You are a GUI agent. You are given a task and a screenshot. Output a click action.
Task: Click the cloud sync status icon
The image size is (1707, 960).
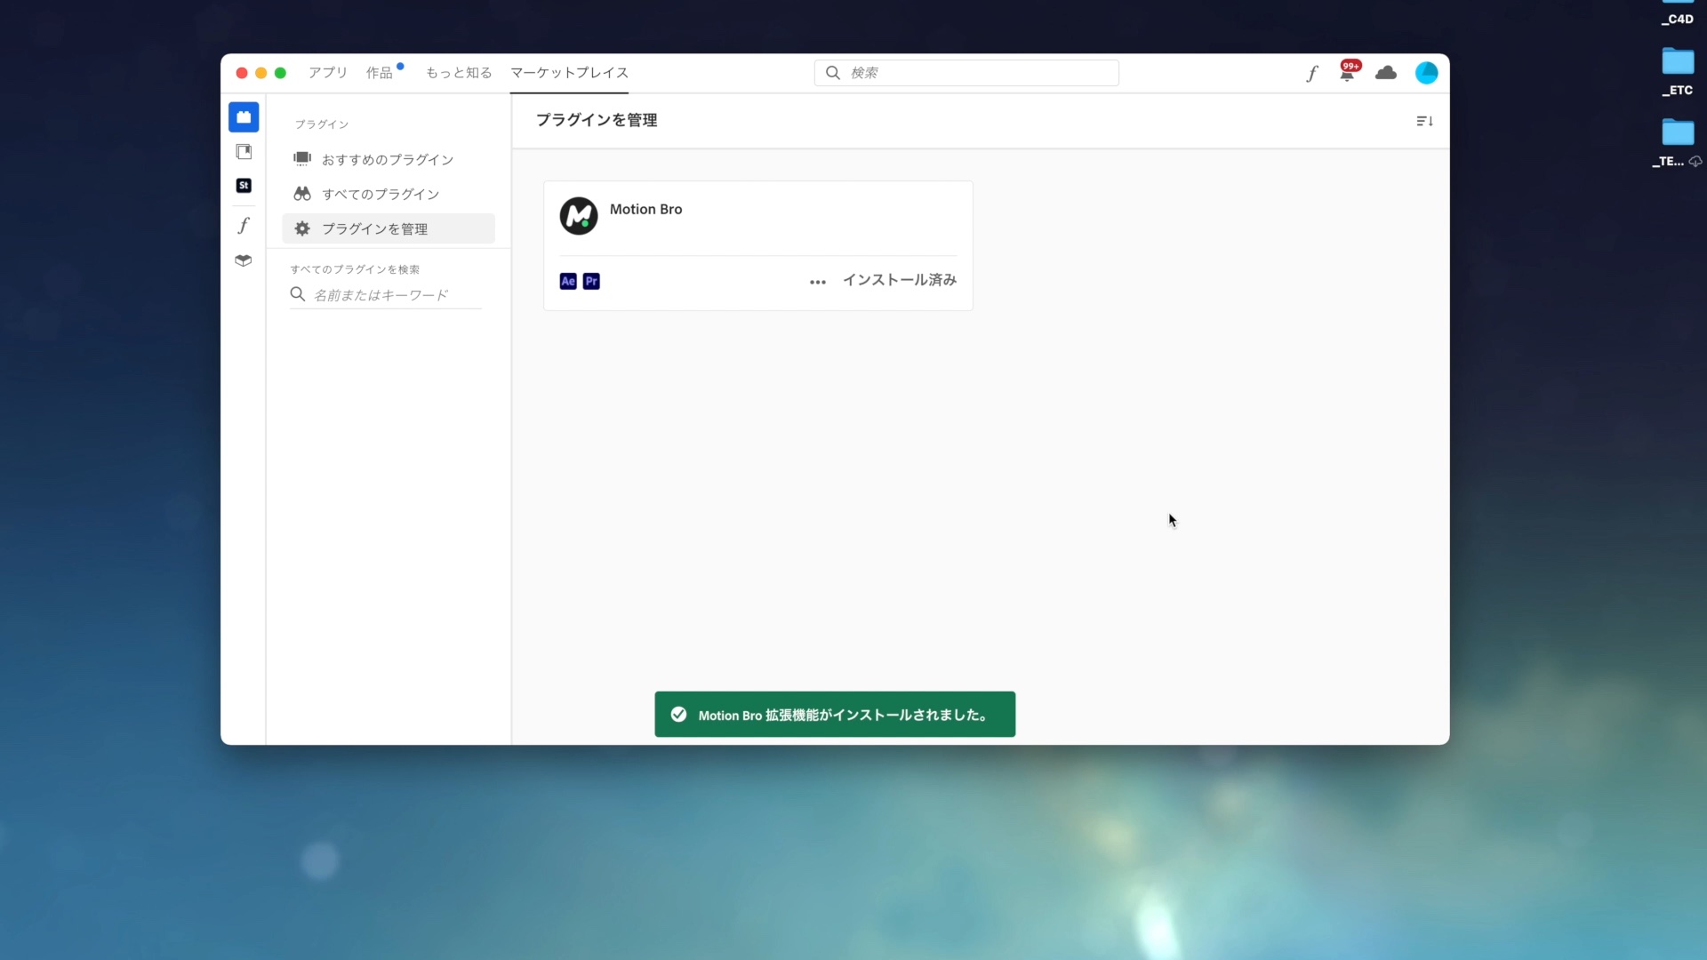tap(1386, 73)
